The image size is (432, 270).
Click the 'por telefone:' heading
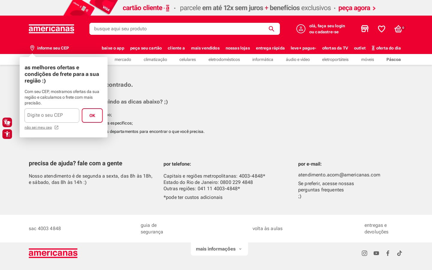coord(177,164)
